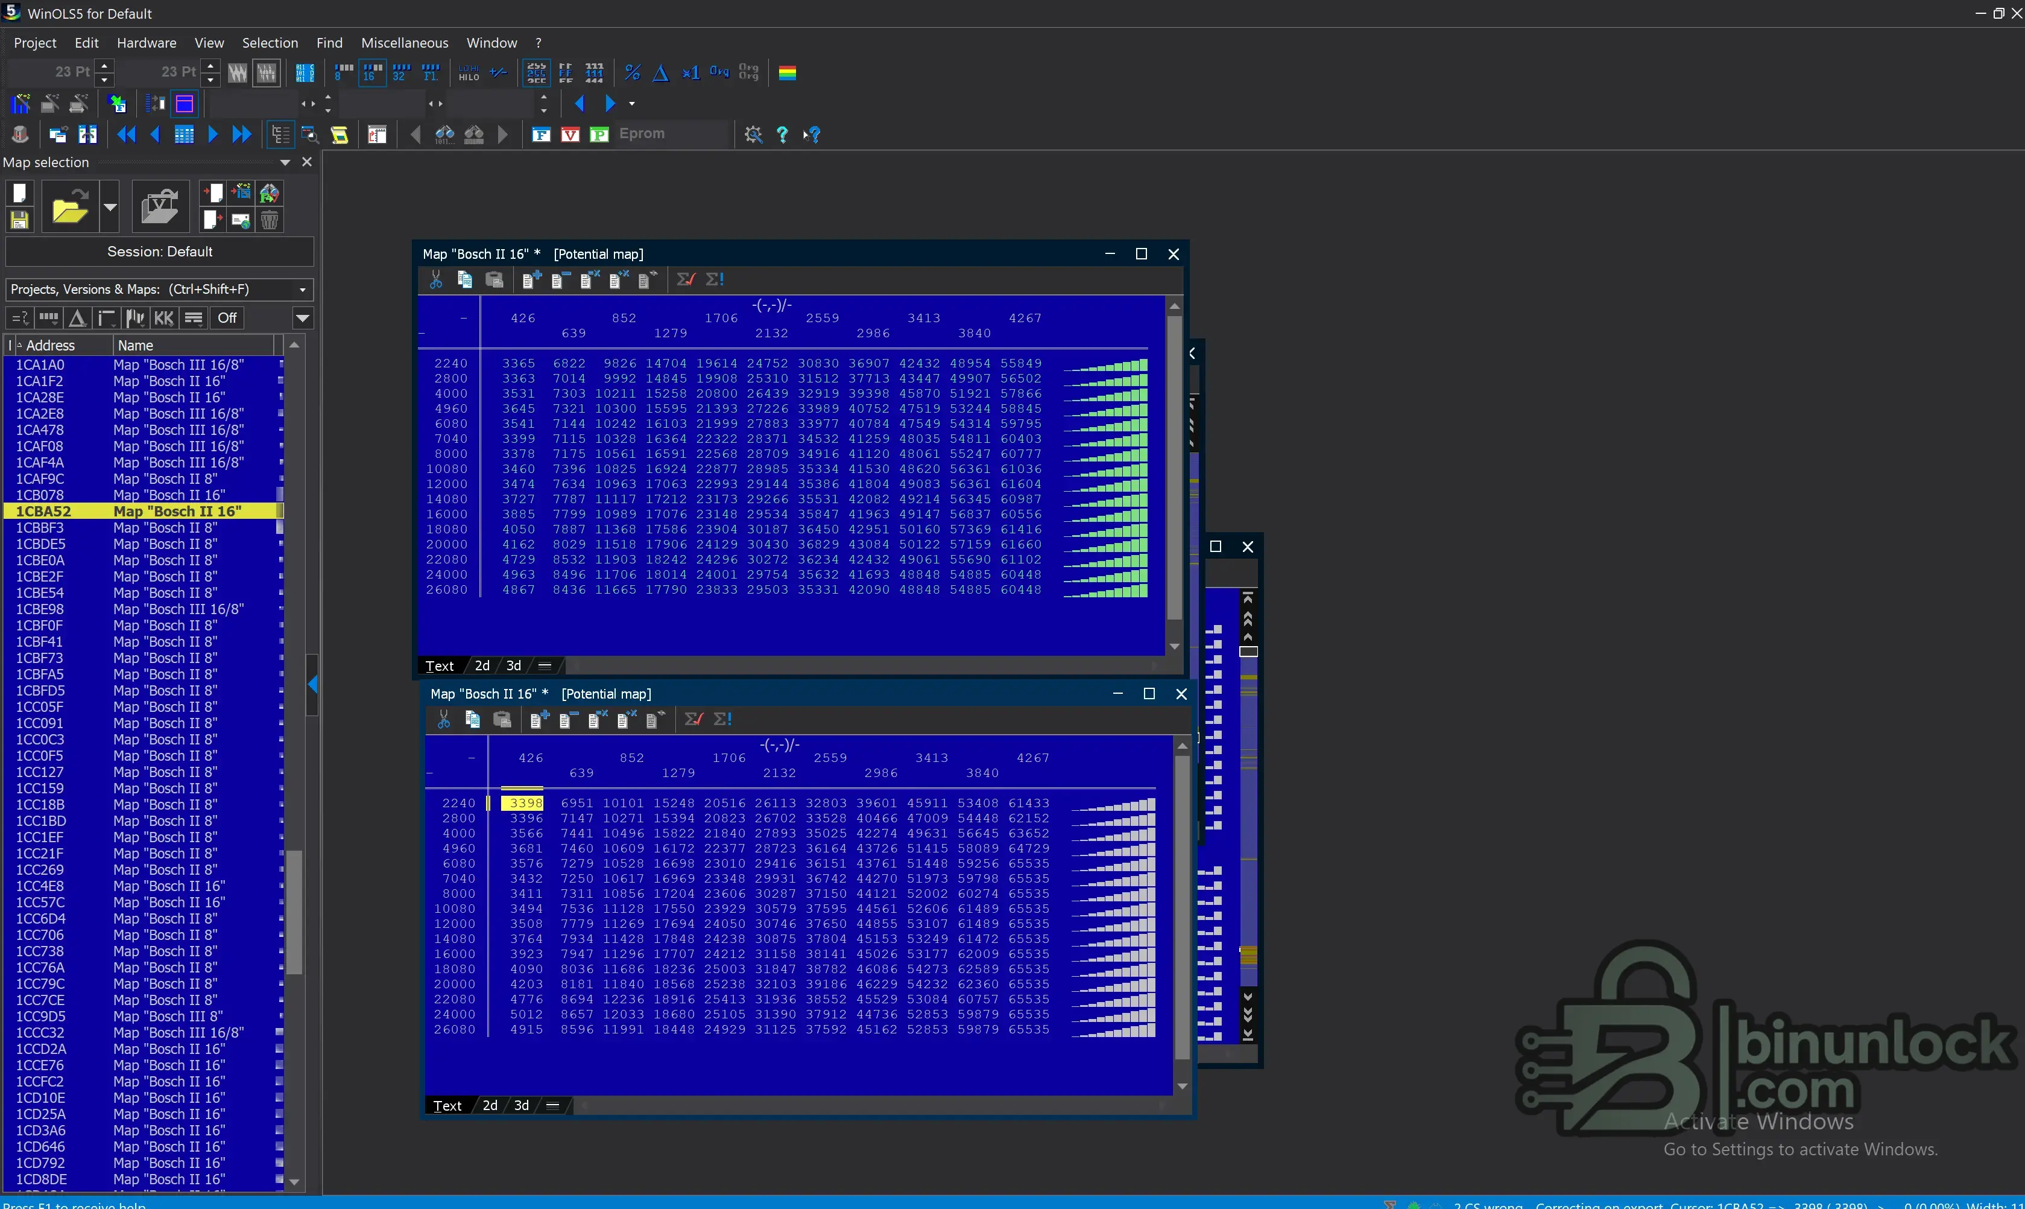Expand dropdown arrow beside yellow folder

110,207
